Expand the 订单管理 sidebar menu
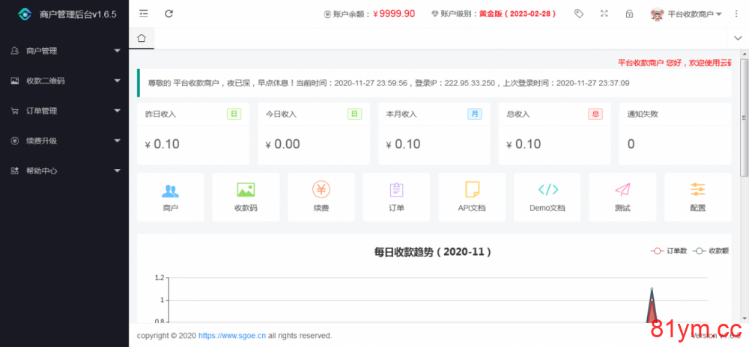The height and width of the screenshot is (347, 749). [x=64, y=111]
